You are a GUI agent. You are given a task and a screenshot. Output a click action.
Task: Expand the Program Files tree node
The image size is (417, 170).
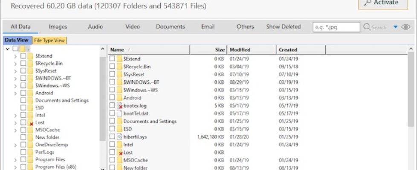[x=15, y=160]
